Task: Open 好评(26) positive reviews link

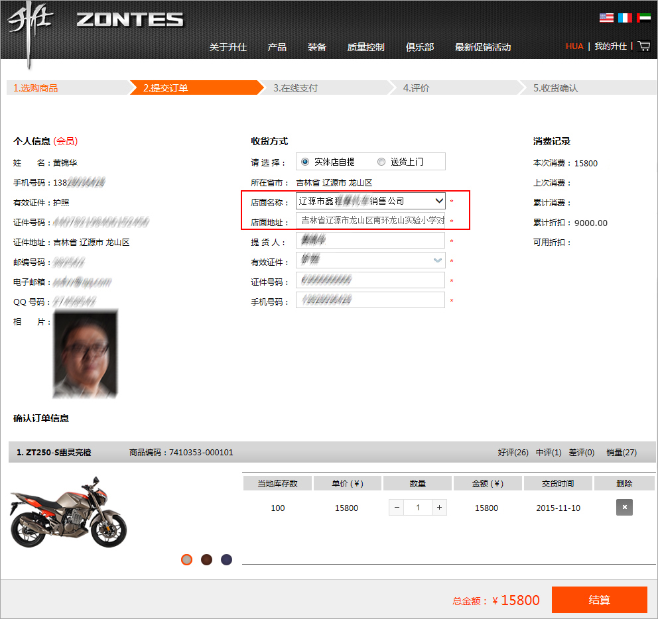Action: (x=513, y=453)
